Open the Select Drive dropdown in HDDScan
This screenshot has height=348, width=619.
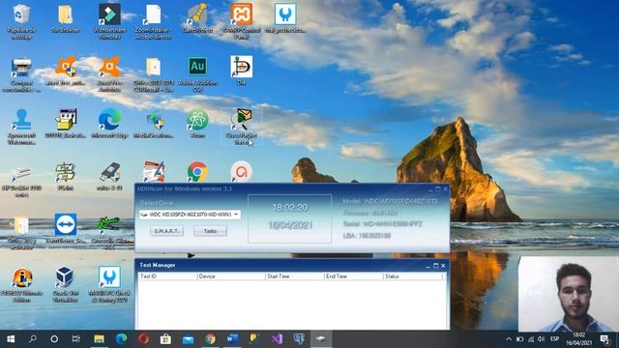[x=190, y=215]
